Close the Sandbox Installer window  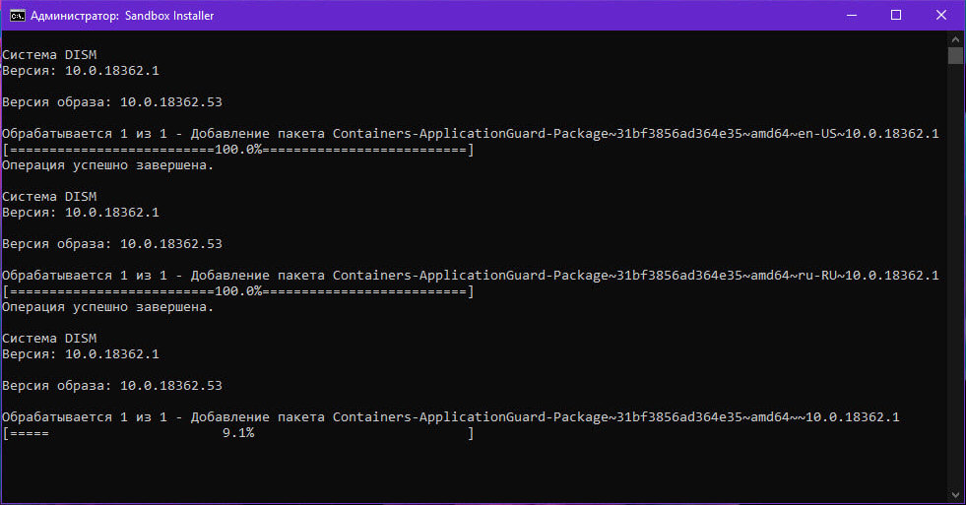pyautogui.click(x=941, y=16)
